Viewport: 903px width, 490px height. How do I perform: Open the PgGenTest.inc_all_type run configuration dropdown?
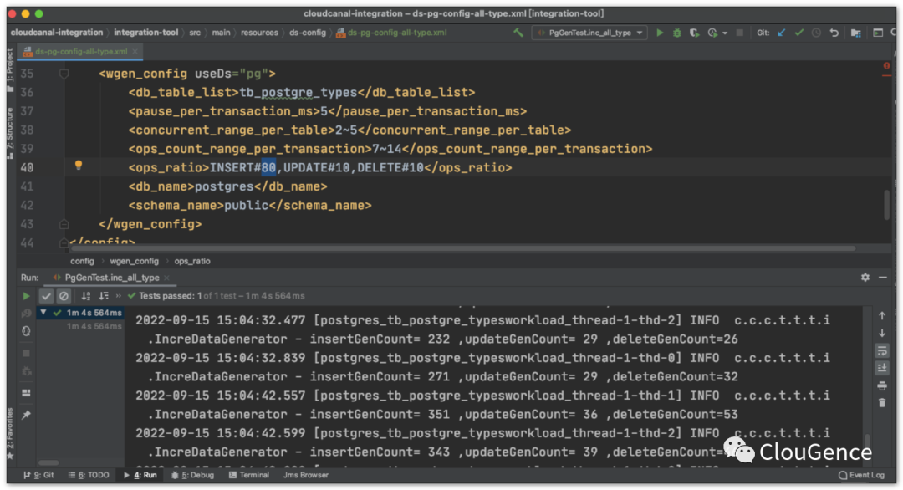pyautogui.click(x=589, y=33)
